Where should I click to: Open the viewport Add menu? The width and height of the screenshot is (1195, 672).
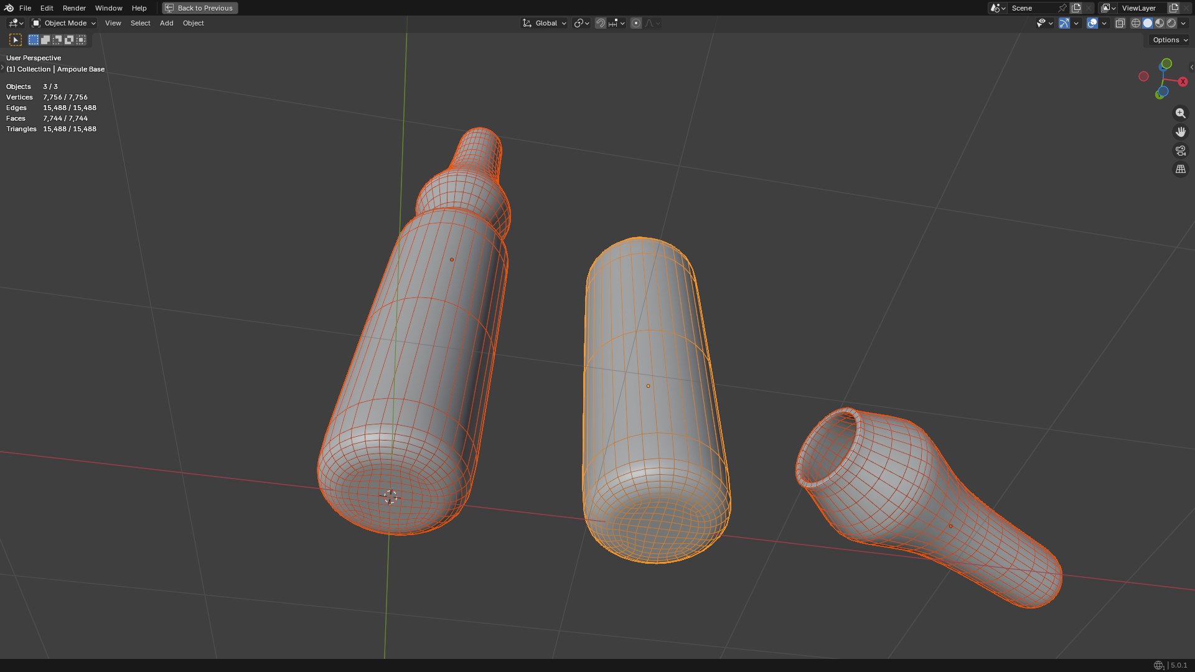(166, 23)
